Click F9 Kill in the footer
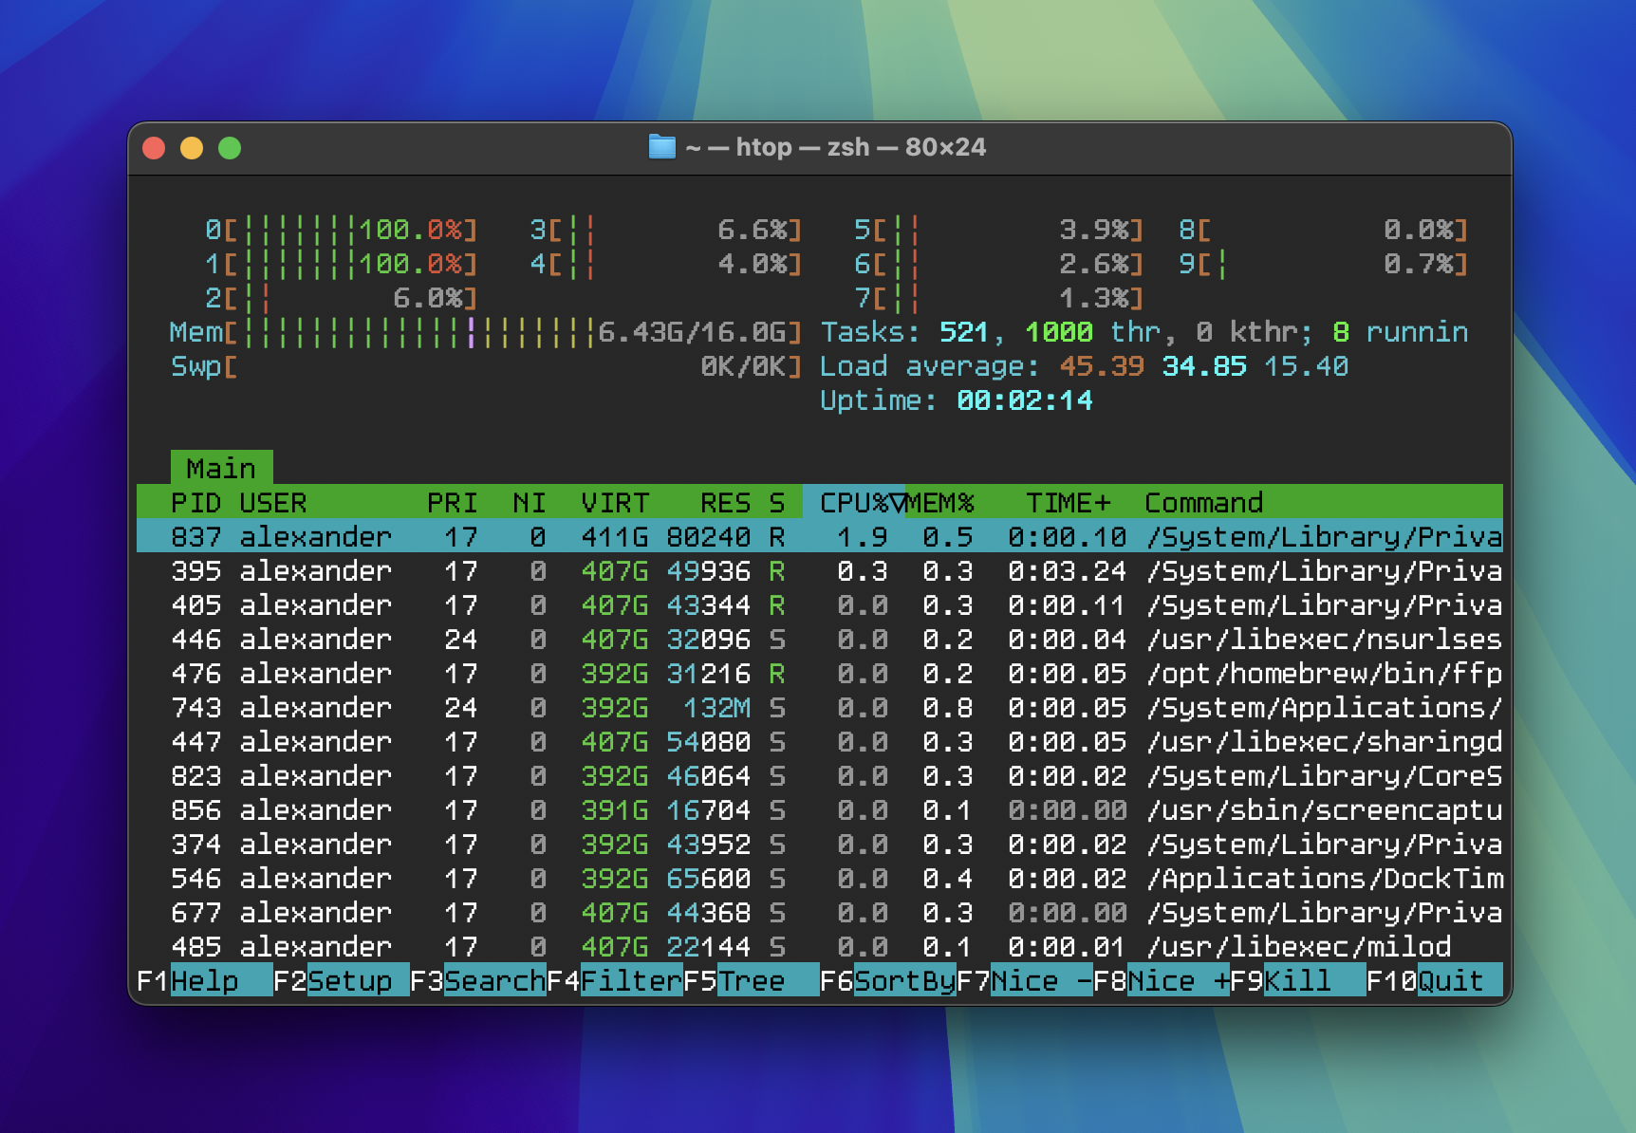 coord(1297,980)
